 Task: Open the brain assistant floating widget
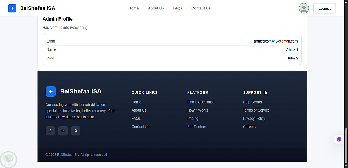[339, 139]
